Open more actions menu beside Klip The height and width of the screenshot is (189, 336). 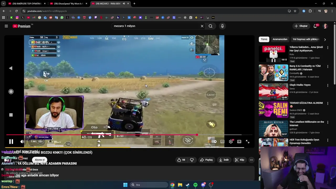pyautogui.click(x=251, y=160)
